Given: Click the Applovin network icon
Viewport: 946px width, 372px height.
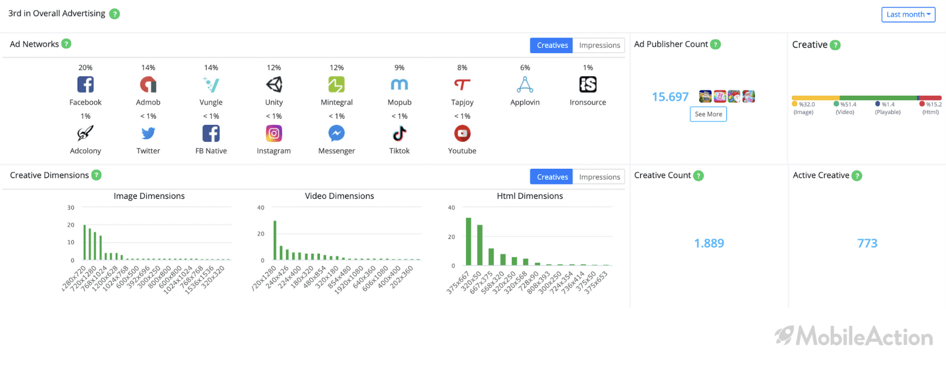Looking at the screenshot, I should (525, 84).
